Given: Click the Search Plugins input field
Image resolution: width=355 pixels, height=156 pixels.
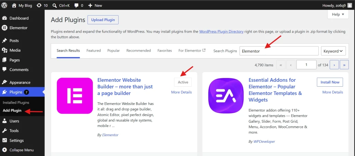Looking at the screenshot, I should 279,51.
